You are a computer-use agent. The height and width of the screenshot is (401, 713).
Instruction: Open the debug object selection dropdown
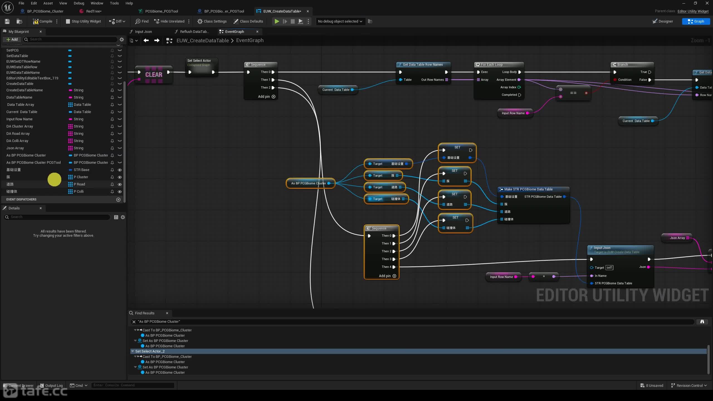coord(340,21)
